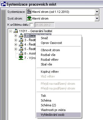Viewport: 103px width, 120px height.
Task: Click the date field 21.05.2012
Action: (45, 25)
